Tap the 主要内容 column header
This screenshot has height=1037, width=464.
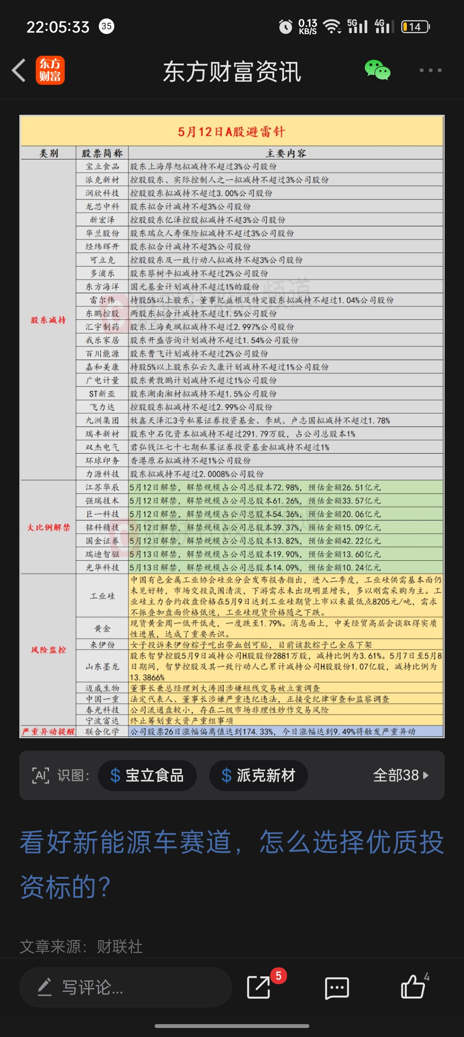(286, 153)
